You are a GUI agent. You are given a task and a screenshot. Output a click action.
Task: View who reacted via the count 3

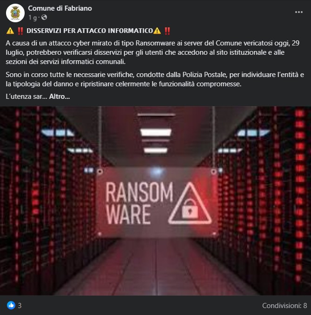pyautogui.click(x=20, y=306)
